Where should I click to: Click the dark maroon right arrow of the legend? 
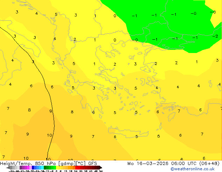tap(101, 167)
